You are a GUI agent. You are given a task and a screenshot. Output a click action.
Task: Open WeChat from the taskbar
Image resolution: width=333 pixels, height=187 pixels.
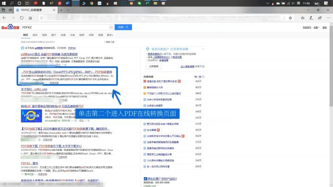pyautogui.click(x=139, y=3)
